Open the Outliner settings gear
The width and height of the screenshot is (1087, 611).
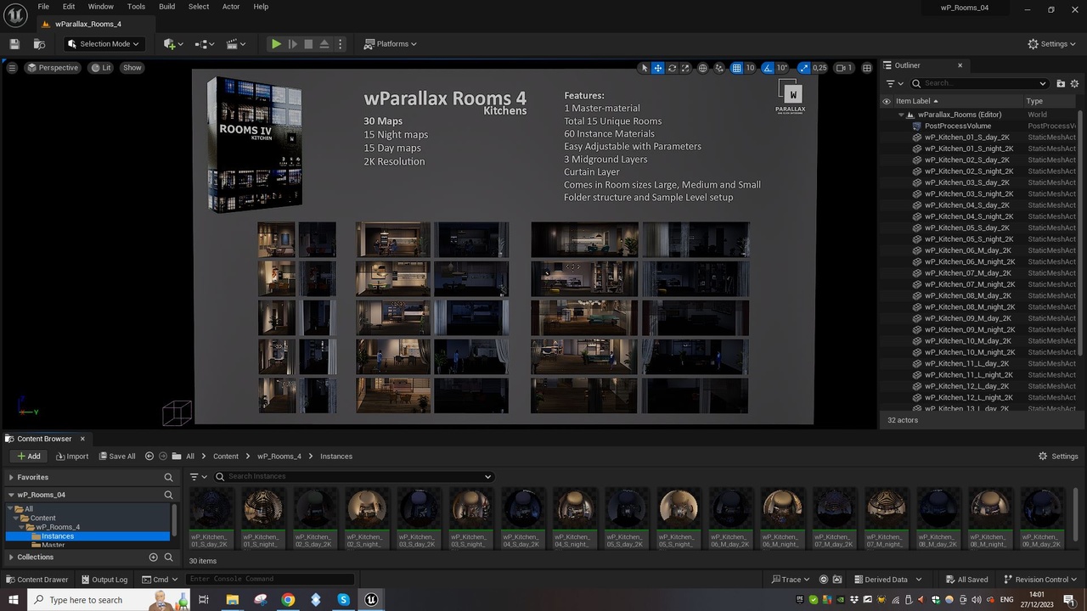[1074, 83]
